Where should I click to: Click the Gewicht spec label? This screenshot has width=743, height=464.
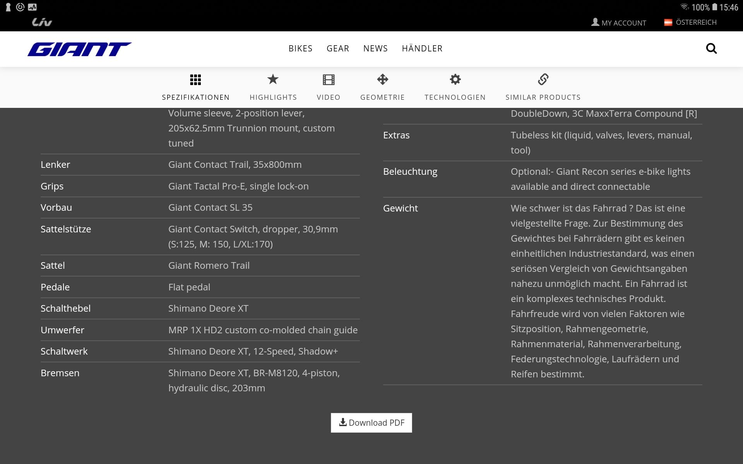pyautogui.click(x=401, y=208)
